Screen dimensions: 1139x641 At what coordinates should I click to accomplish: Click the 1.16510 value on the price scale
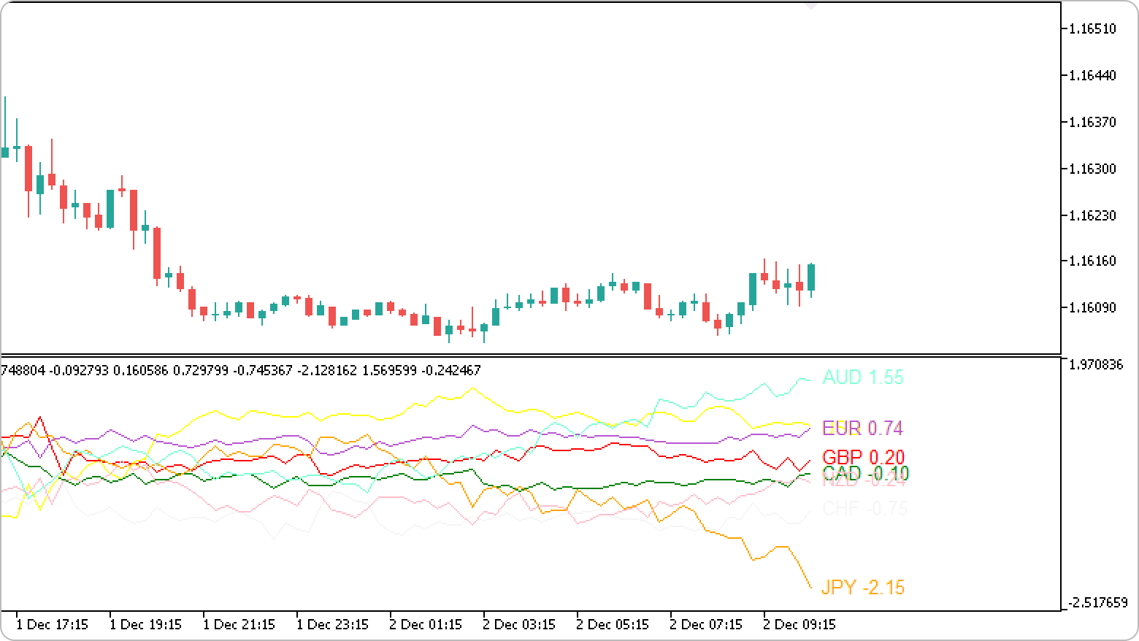(x=1092, y=29)
